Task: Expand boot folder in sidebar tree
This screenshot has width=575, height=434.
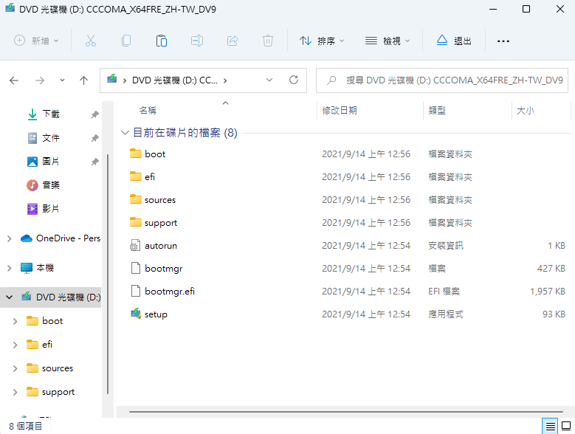Action: 15,321
